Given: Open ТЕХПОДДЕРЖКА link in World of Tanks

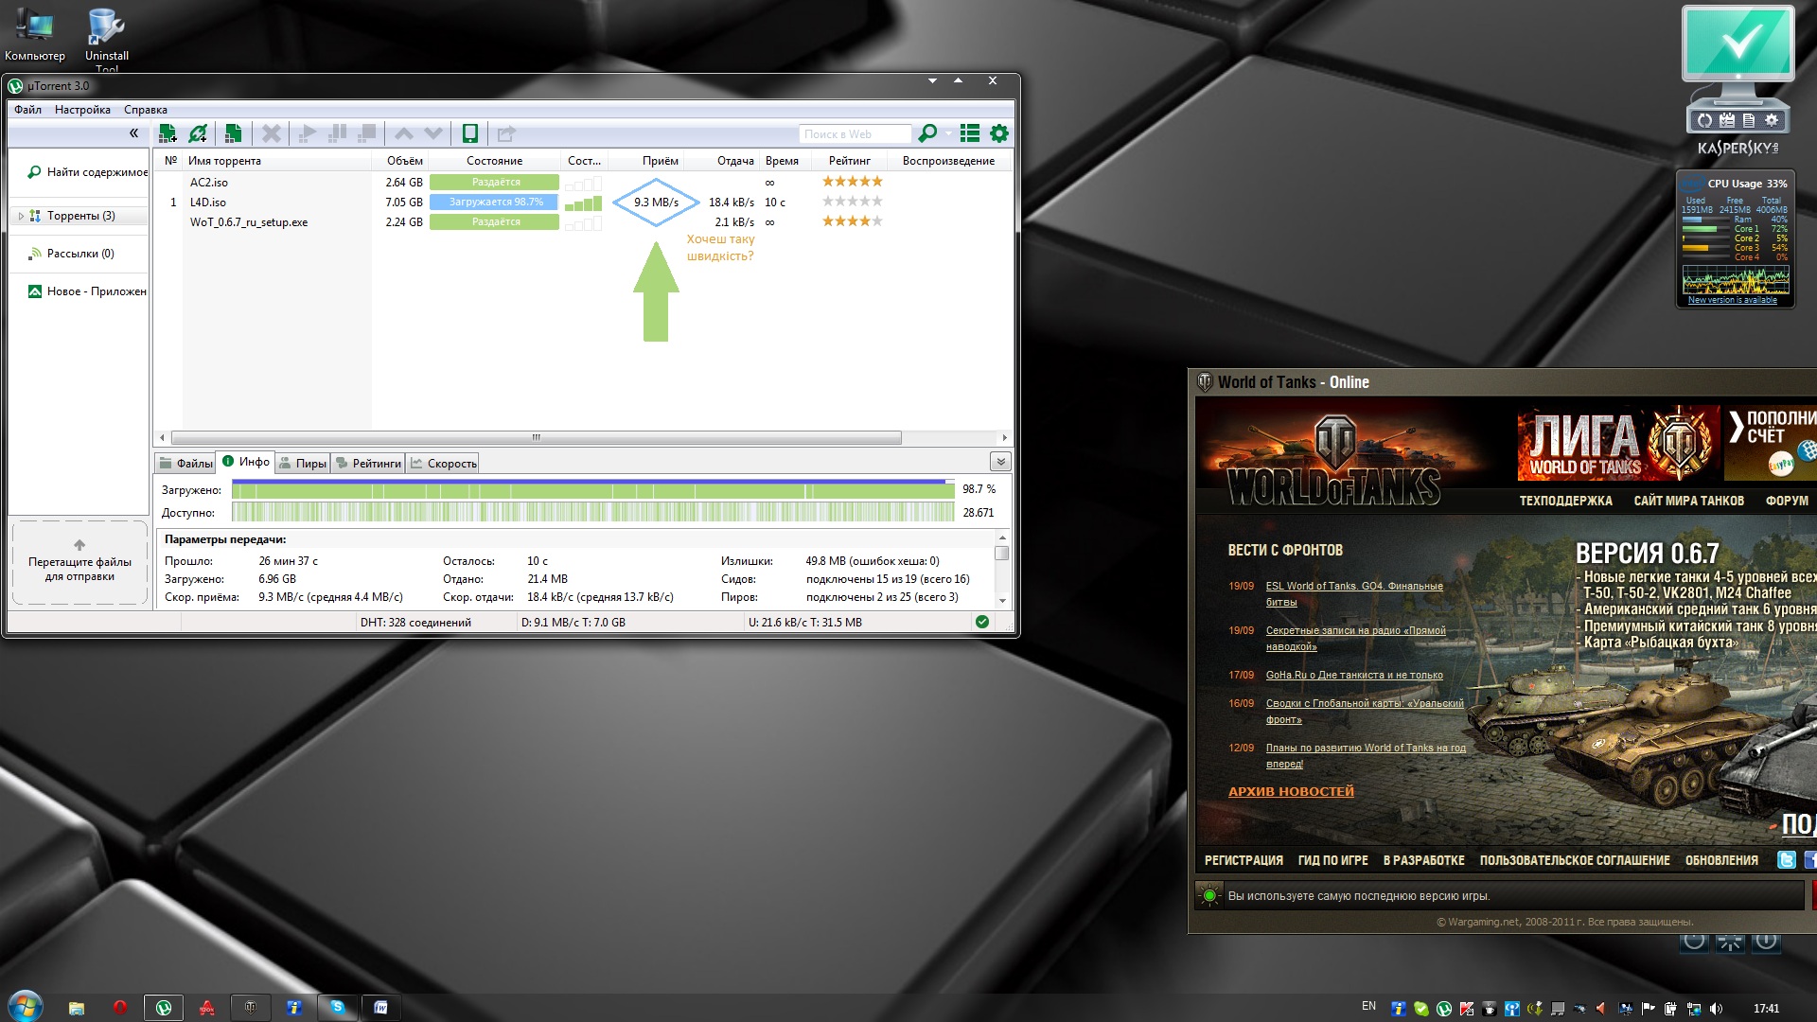Looking at the screenshot, I should pos(1565,501).
